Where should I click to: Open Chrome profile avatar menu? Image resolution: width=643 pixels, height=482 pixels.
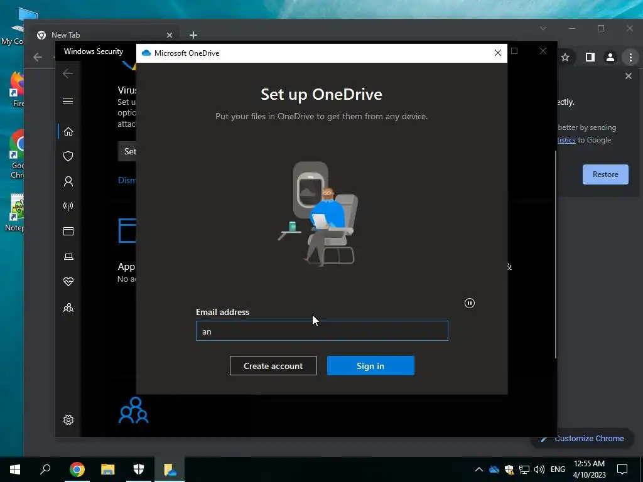[610, 57]
